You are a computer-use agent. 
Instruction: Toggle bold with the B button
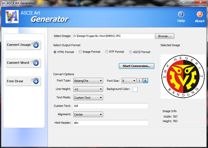145,81
